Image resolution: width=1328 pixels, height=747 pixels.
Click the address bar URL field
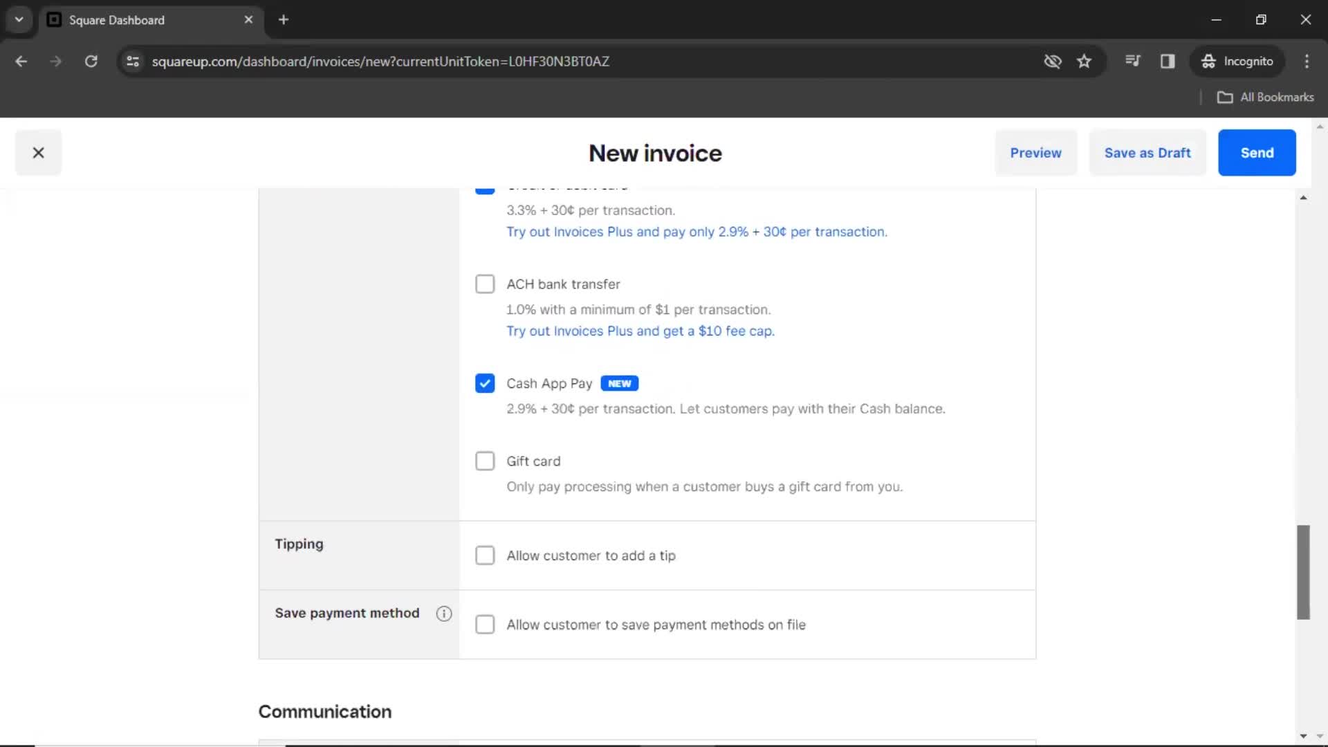[x=380, y=61]
